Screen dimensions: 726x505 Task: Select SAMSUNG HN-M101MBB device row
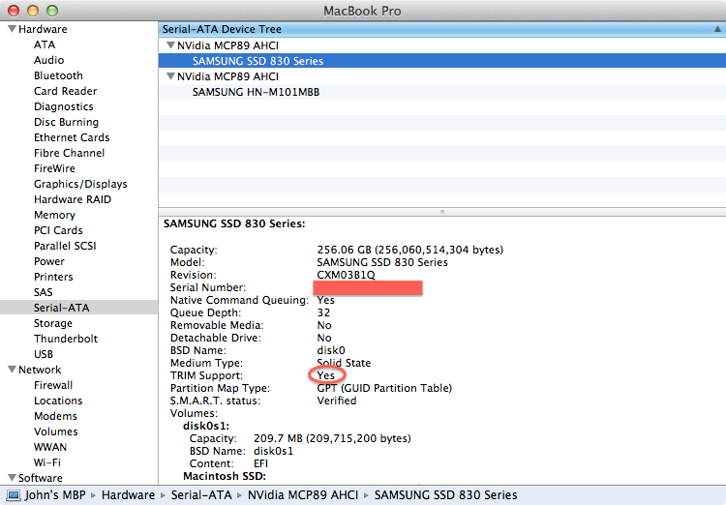point(442,92)
